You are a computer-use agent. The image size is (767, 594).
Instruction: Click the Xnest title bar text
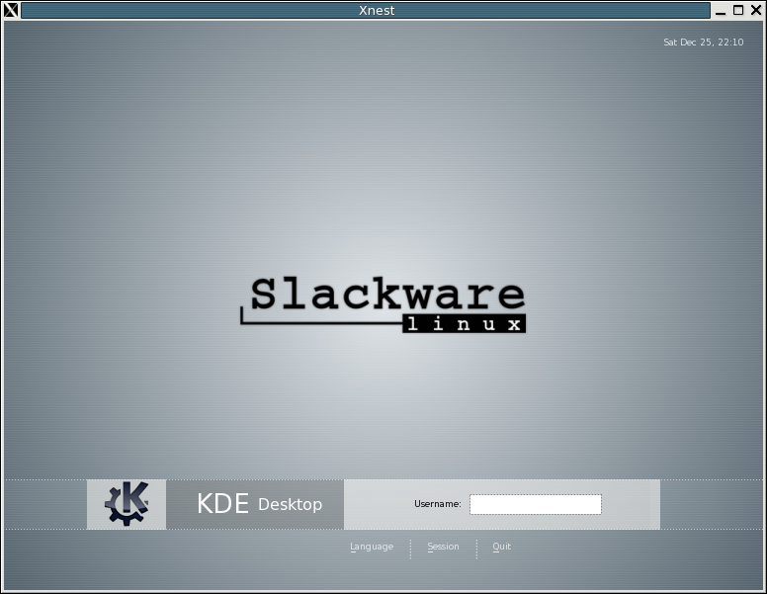click(x=377, y=10)
